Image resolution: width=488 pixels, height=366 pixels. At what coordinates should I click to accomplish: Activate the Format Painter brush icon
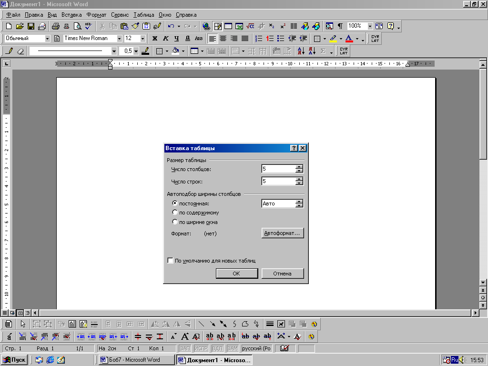135,26
